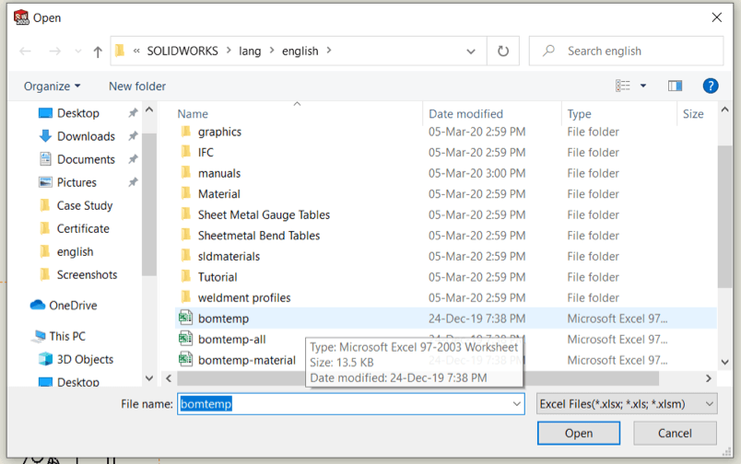This screenshot has height=464, width=741.
Task: Open the Case Study folder shortcut
Action: click(x=85, y=206)
